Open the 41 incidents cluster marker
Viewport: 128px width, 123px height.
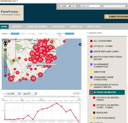(48, 61)
